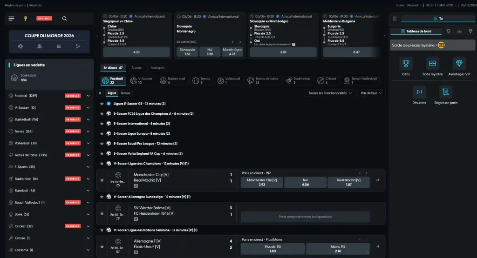Open the Résultats link at top left
Viewport: 477px width, 258px height.
point(35,5)
